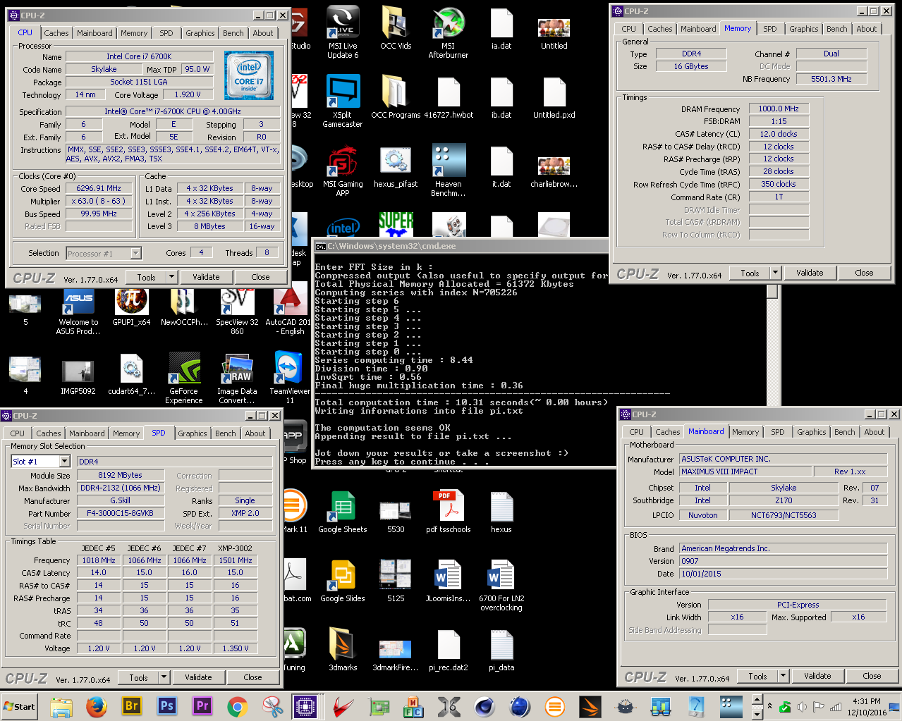This screenshot has height=721, width=902.
Task: Select the hexus_pifast desktop icon
Action: click(x=396, y=166)
